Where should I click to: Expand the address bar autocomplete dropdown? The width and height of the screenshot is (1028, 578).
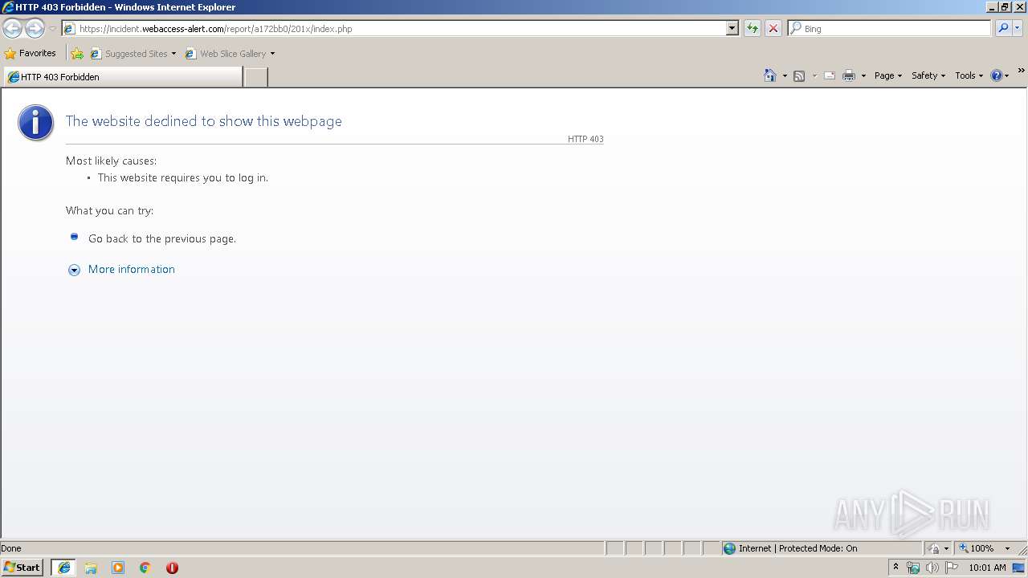click(x=732, y=29)
